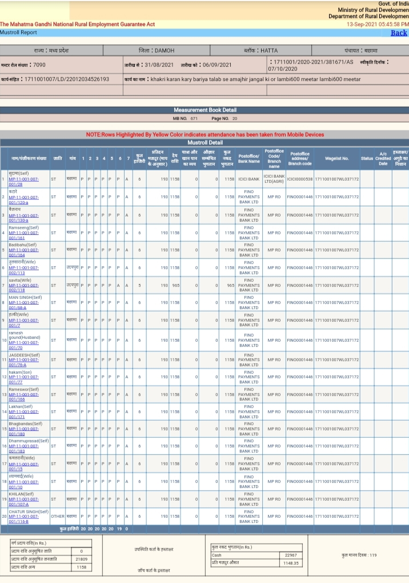Click the timestamp '13-Sep-2021 05:45:58 PM'
This screenshot has width=409, height=583.
378,24
